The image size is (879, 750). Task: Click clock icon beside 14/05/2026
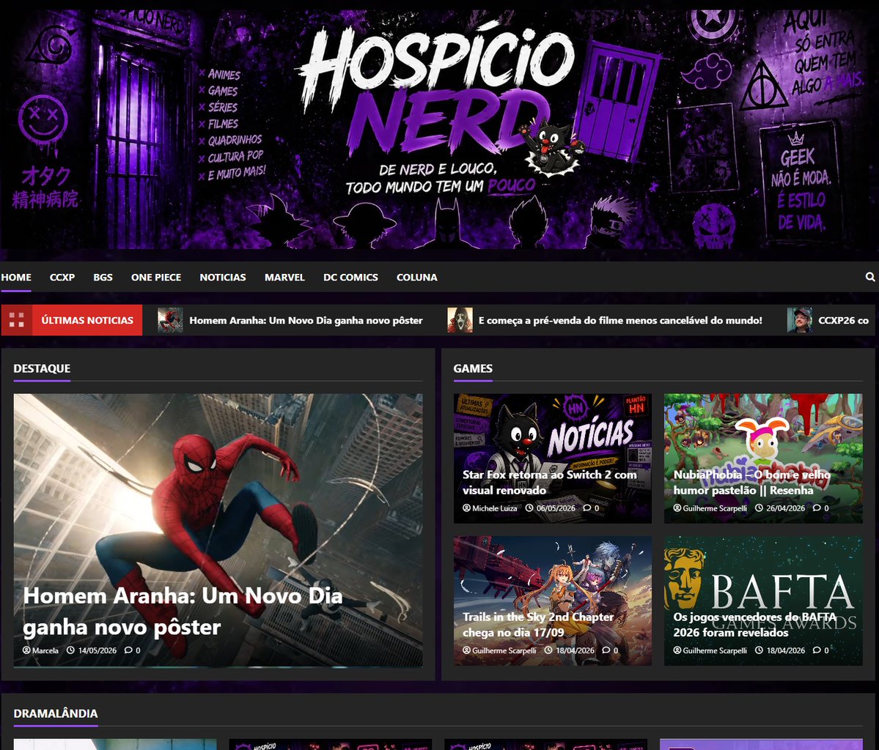[70, 650]
